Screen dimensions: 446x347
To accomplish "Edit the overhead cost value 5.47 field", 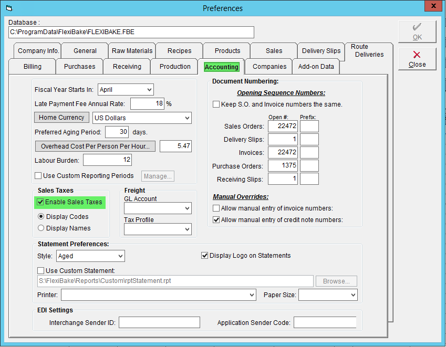I will (x=175, y=146).
